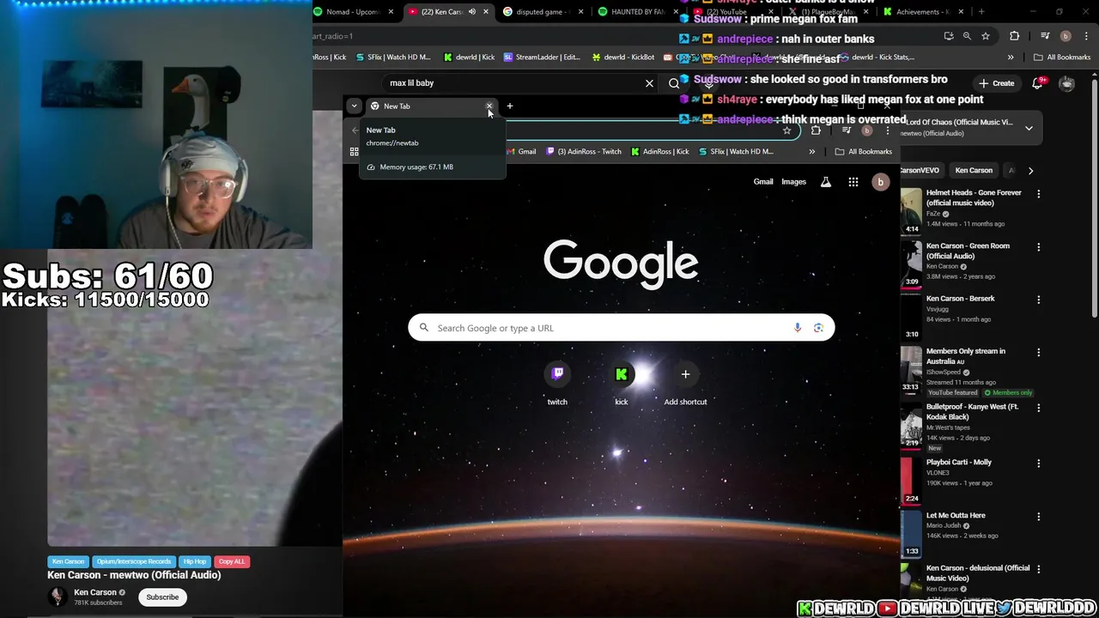1099x618 pixels.
Task: Open options for Members Only stream video
Action: [1038, 352]
